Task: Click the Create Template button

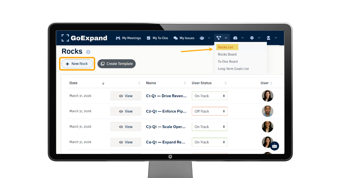Action: point(117,64)
